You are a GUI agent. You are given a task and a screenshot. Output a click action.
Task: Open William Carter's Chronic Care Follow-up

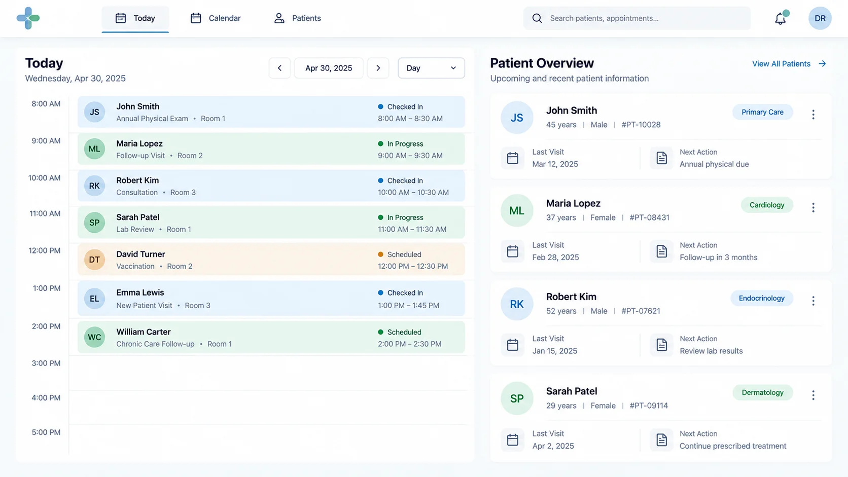coord(271,337)
